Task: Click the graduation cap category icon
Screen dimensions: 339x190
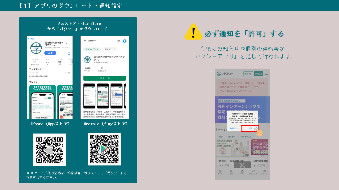Action: point(60,62)
